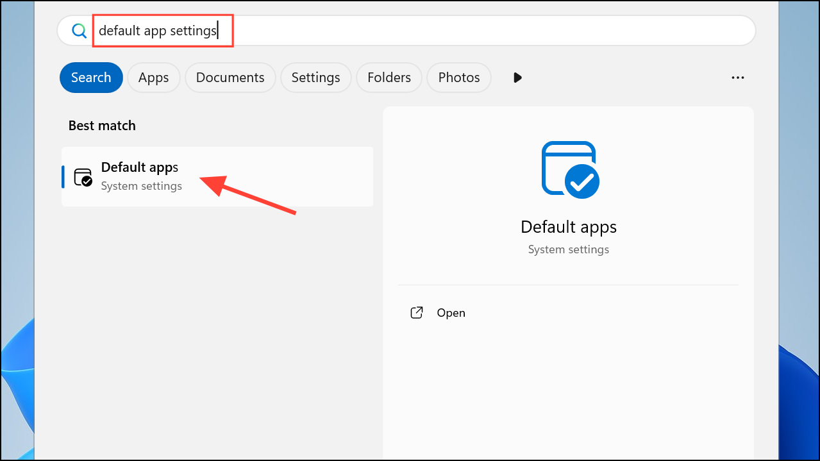The width and height of the screenshot is (820, 461).
Task: Open the Default apps best match result
Action: [217, 176]
